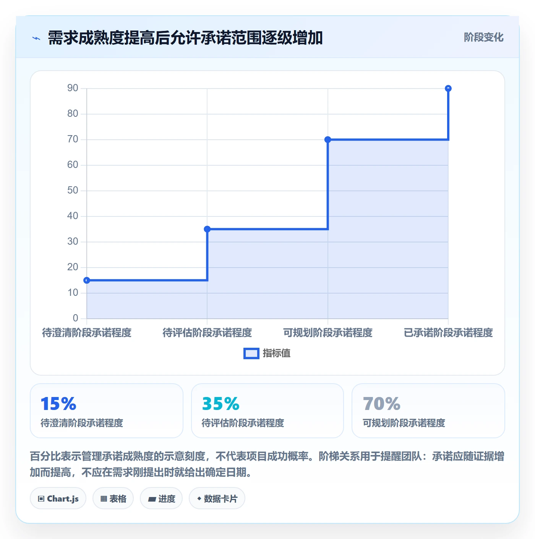Click the 15% metric value

(x=58, y=404)
